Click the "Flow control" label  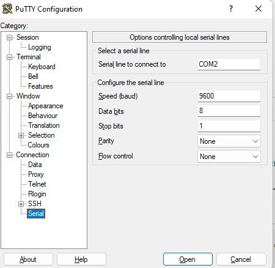(116, 156)
